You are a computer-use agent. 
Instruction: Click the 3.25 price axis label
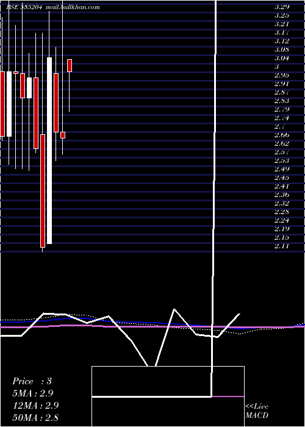[282, 15]
